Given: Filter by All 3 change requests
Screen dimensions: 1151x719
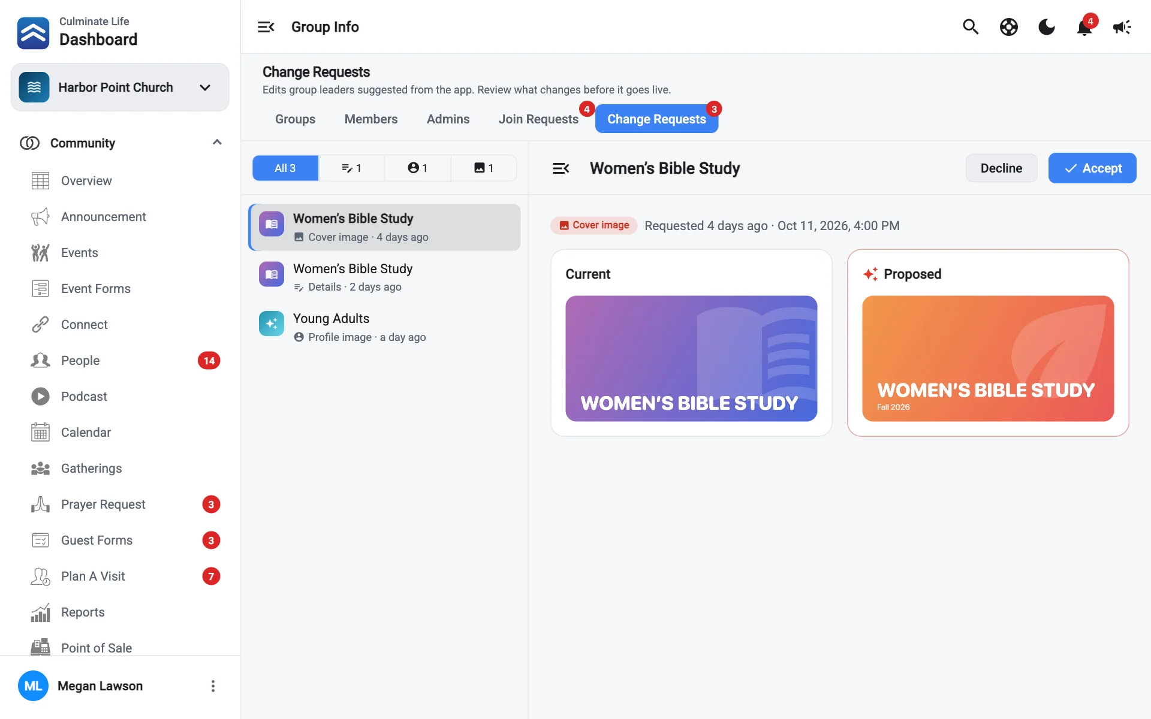Looking at the screenshot, I should tap(285, 168).
